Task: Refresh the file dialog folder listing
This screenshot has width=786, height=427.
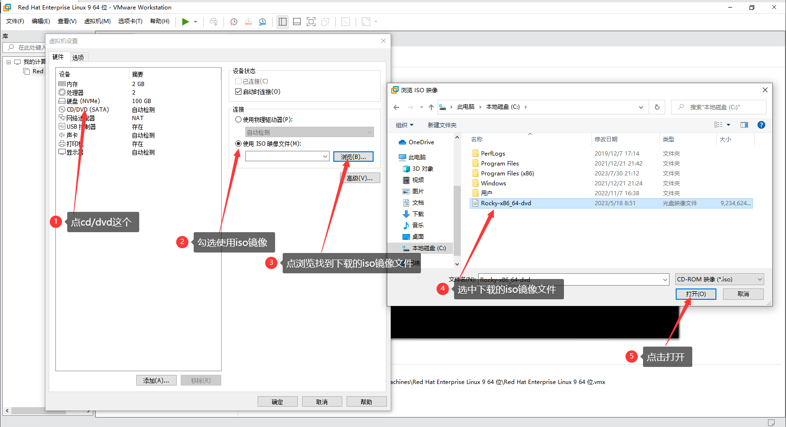Action: point(657,107)
